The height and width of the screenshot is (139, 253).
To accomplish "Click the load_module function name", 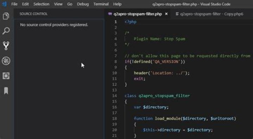I will click(x=168, y=118).
